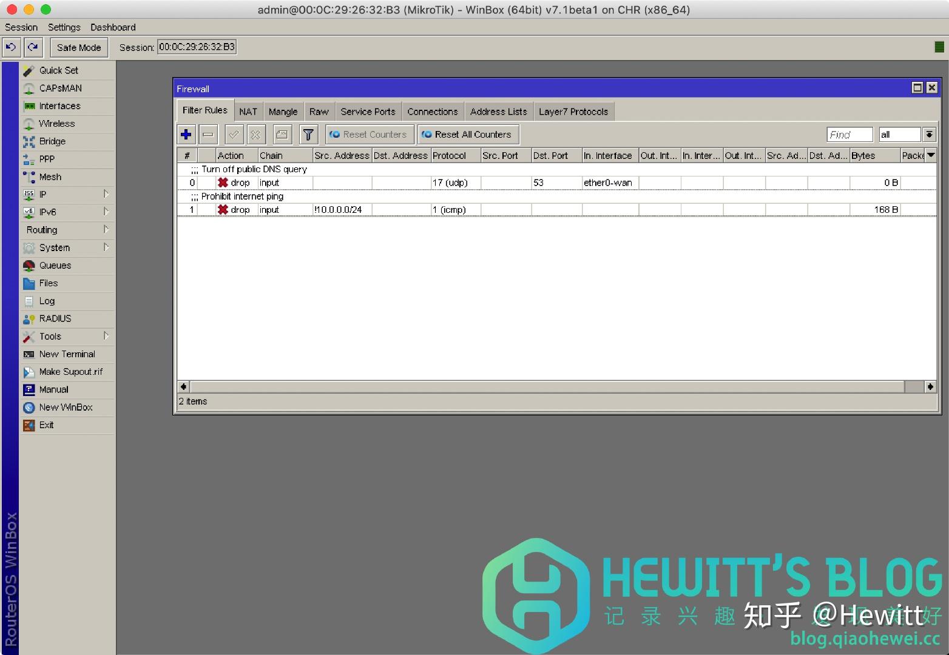
Task: Open the Queues section in the sidebar
Action: pyautogui.click(x=55, y=265)
